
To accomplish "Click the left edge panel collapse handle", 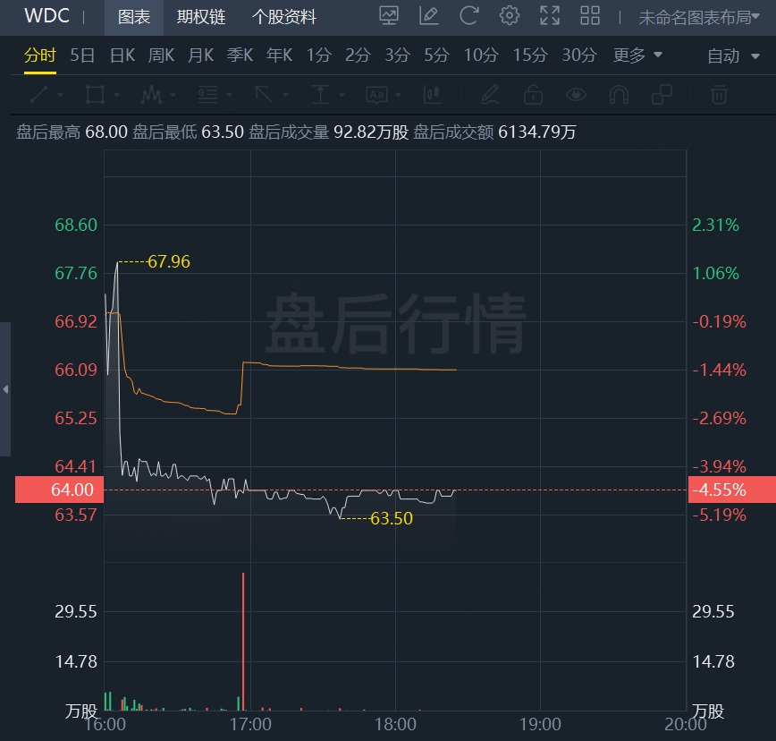I will 5,389.
